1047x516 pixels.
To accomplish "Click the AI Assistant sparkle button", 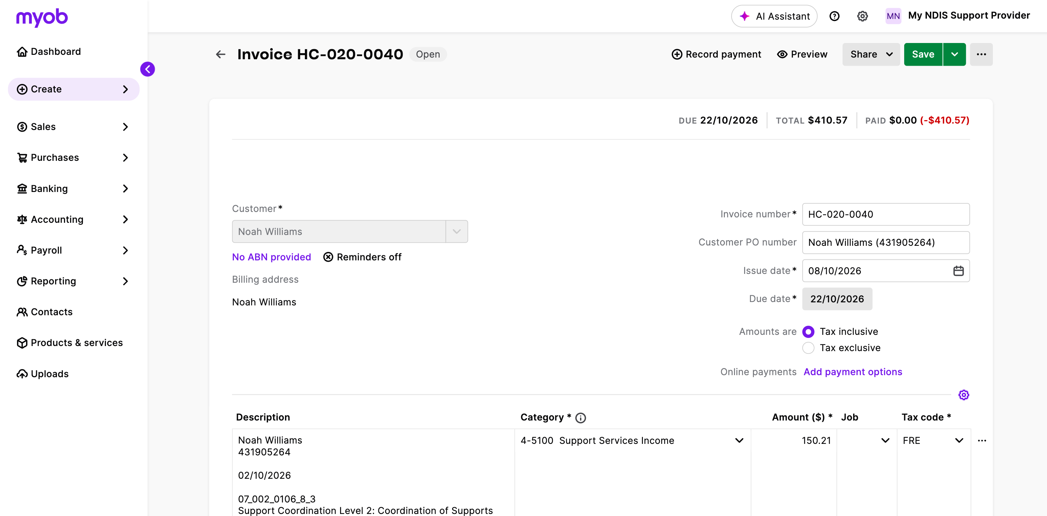I will (774, 16).
